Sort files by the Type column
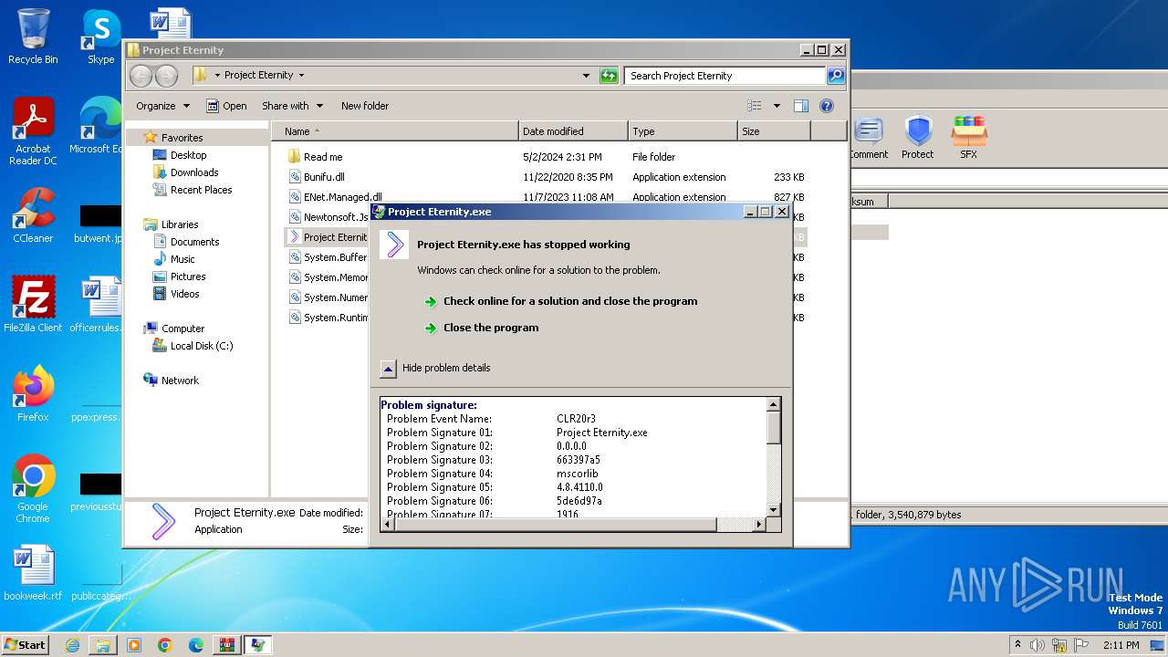This screenshot has width=1168, height=657. pyautogui.click(x=683, y=131)
